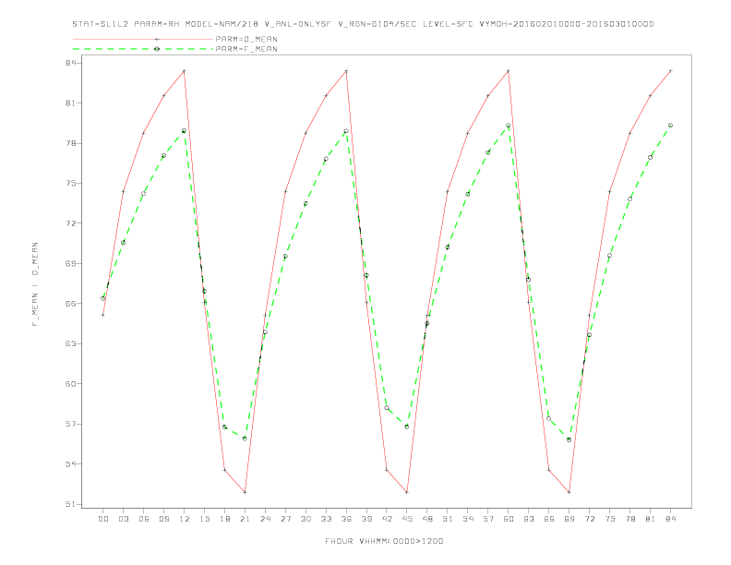Click x-axis tick label 54
The image size is (731, 565).
(x=468, y=519)
